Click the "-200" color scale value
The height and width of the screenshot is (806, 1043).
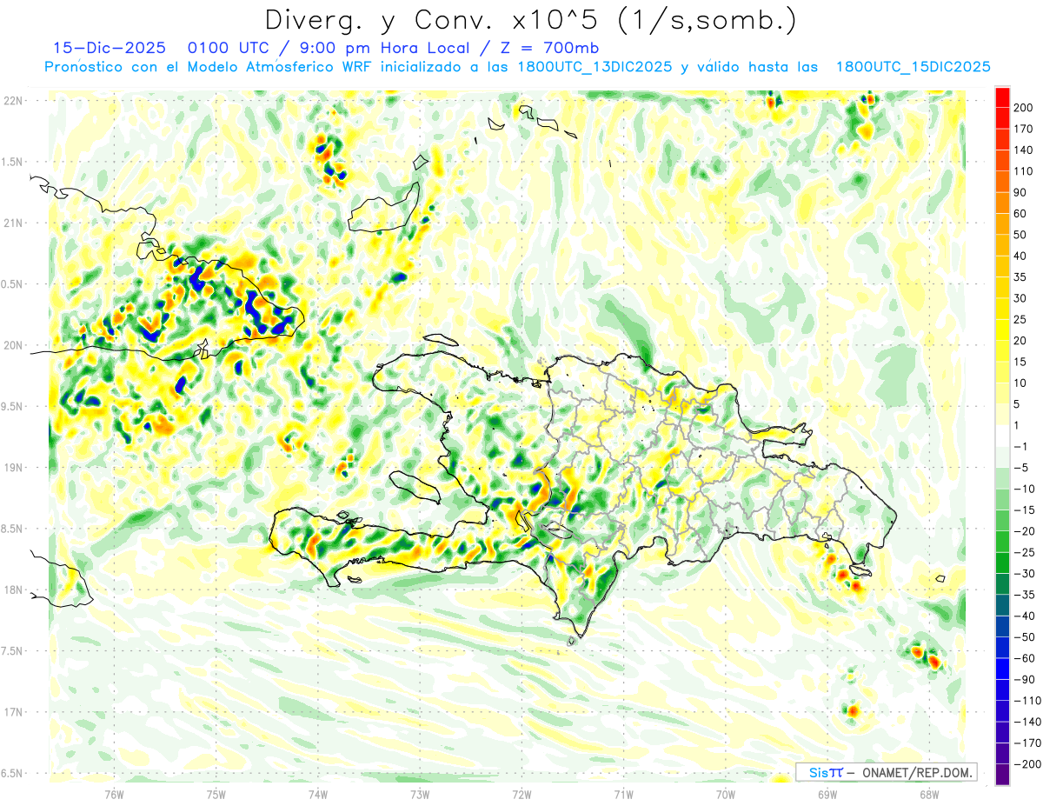(x=1028, y=764)
